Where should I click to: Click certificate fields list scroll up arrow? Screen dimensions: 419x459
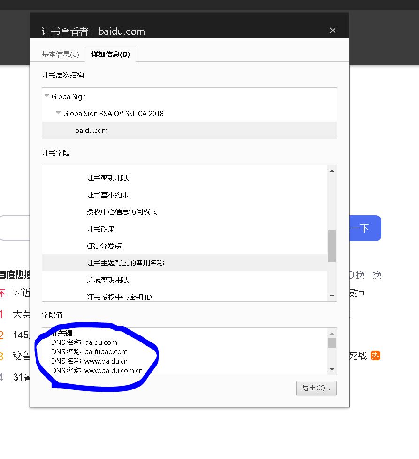pos(332,171)
